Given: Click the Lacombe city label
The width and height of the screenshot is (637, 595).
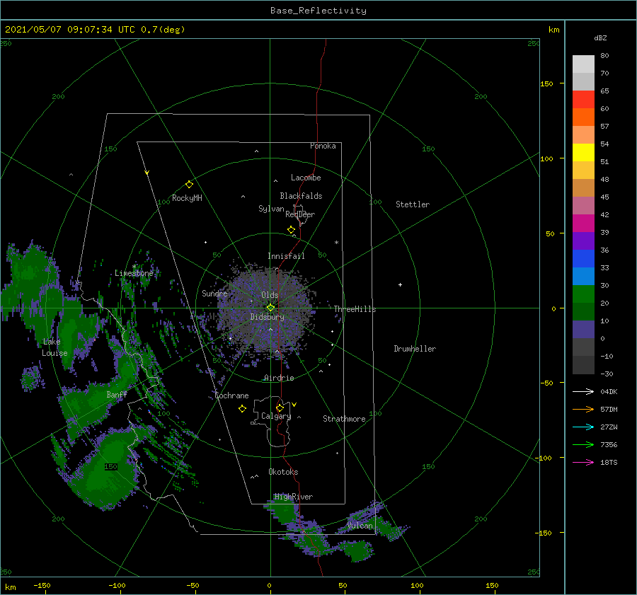Looking at the screenshot, I should coord(306,178).
